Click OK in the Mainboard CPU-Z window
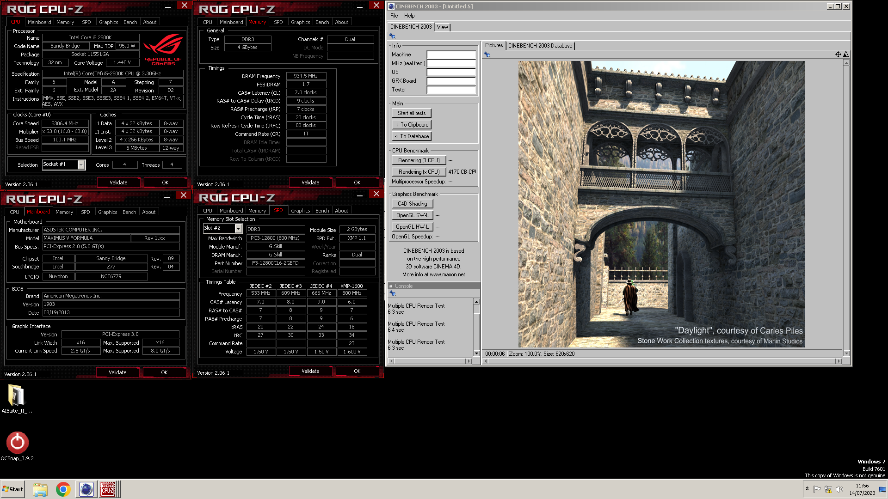Viewport: 888px width, 499px height. [164, 372]
